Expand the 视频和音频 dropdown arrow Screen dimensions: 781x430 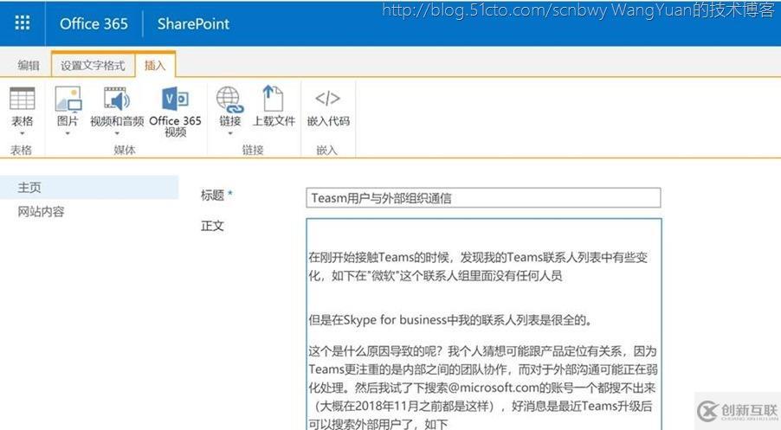(x=117, y=133)
